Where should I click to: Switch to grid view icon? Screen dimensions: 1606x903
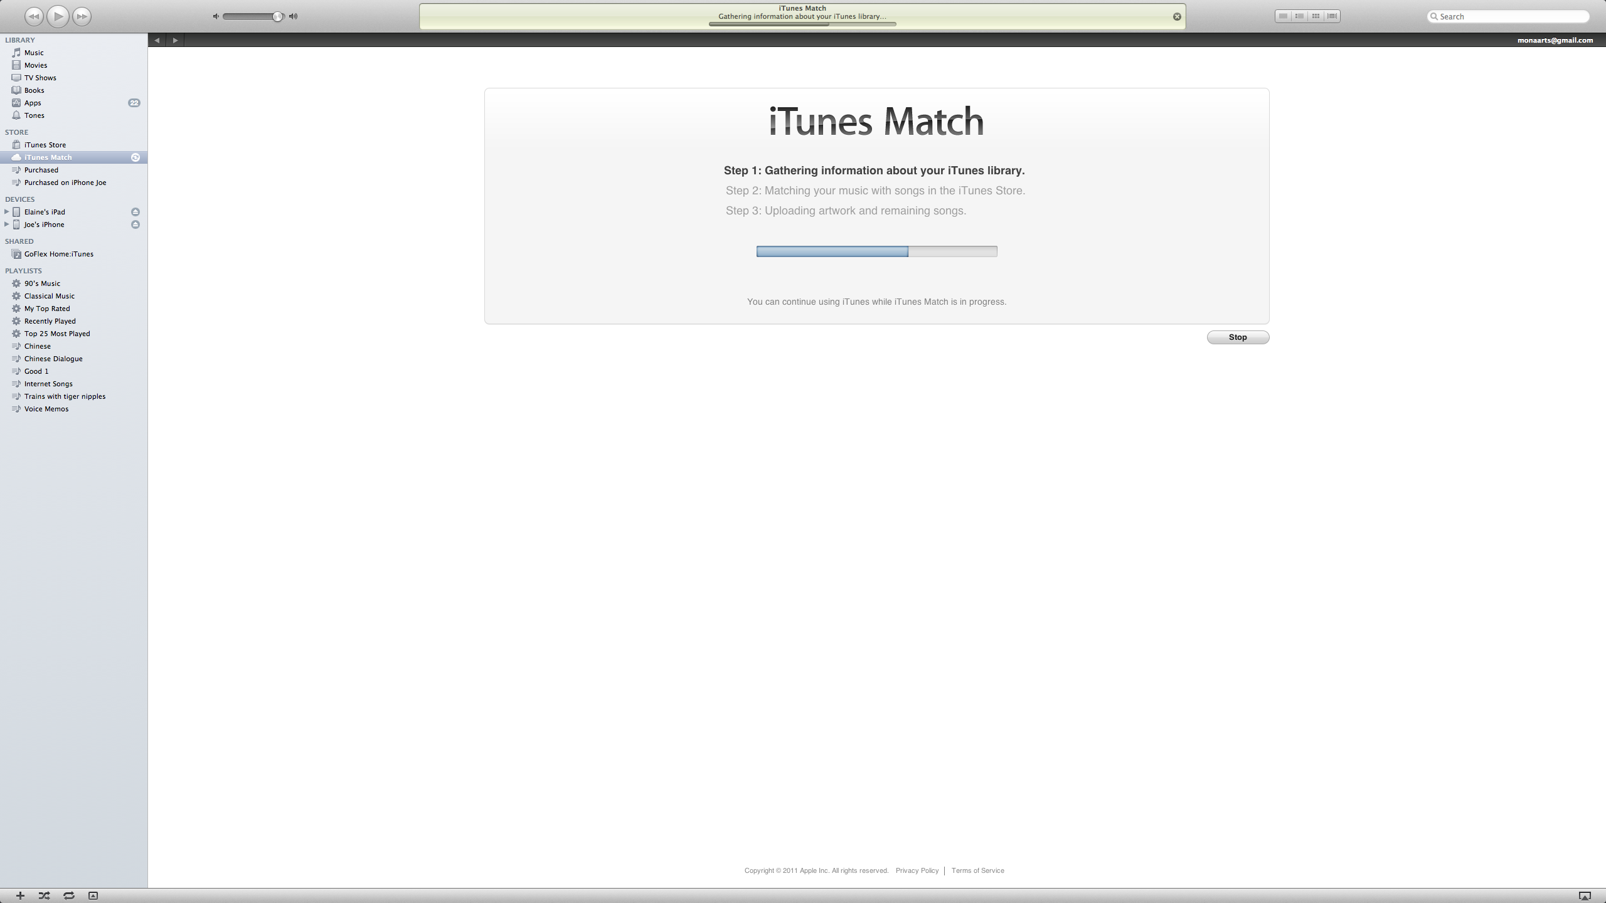coord(1316,16)
